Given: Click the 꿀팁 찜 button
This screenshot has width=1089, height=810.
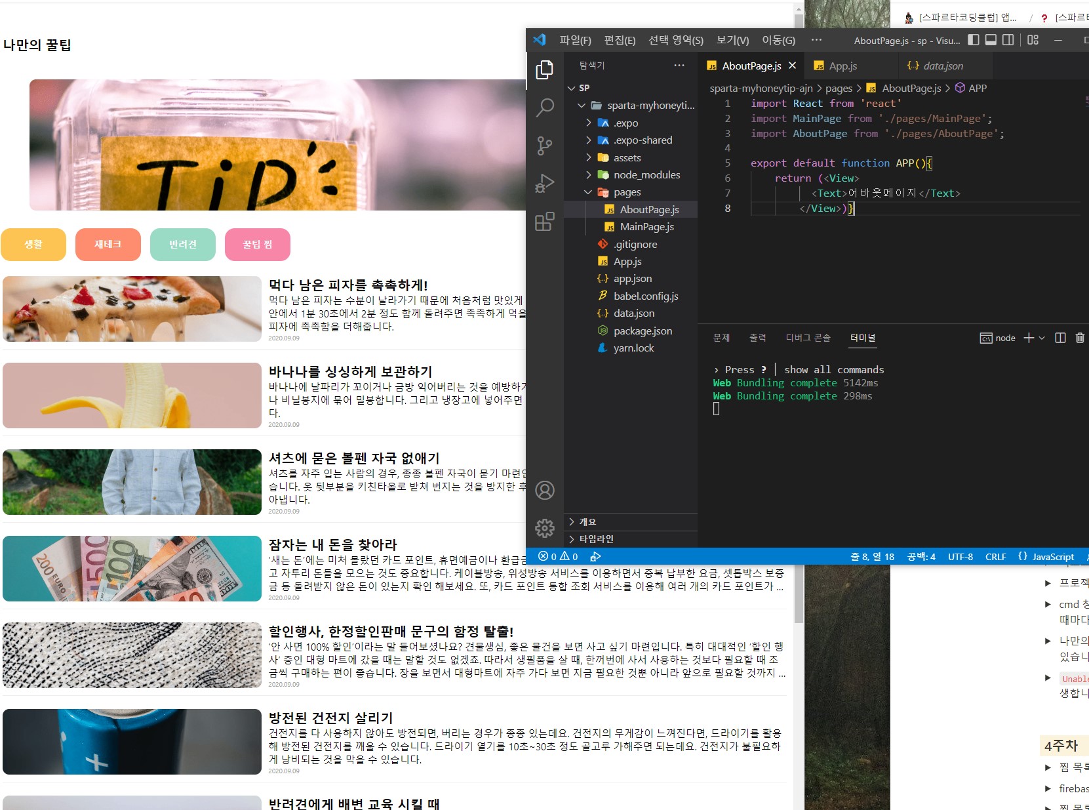Looking at the screenshot, I should tap(258, 245).
